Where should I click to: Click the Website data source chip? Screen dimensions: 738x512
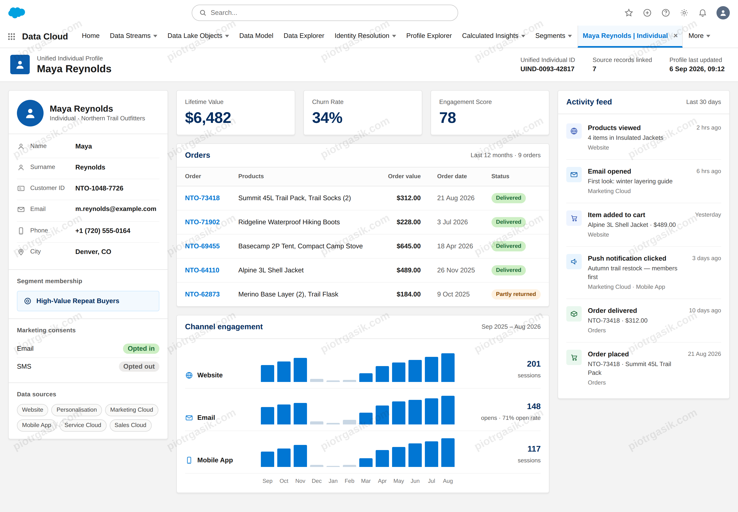point(33,410)
